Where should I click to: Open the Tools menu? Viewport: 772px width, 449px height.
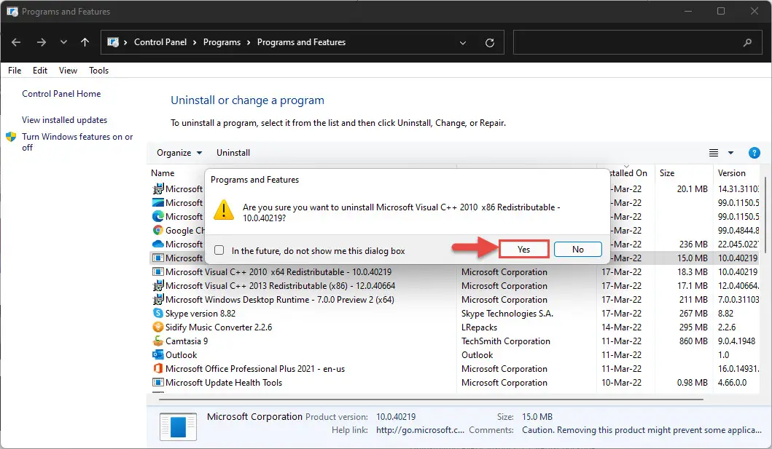(98, 71)
